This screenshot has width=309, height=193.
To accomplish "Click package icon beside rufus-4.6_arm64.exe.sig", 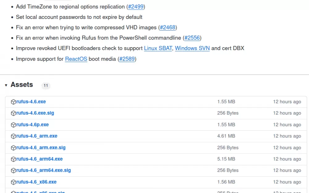I will (13, 170).
